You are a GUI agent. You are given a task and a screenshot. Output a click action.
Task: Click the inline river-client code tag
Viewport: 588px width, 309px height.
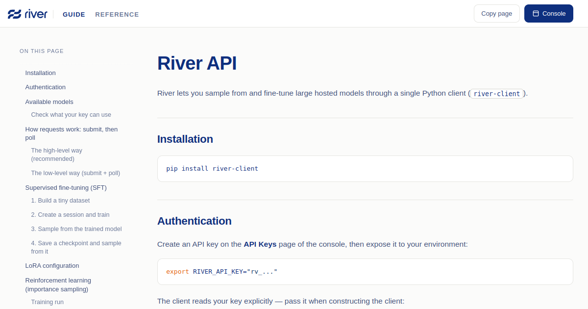coord(497,94)
